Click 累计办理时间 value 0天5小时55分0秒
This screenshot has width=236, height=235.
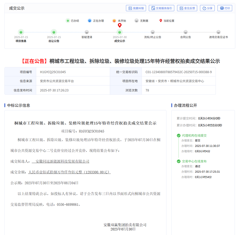(210, 125)
